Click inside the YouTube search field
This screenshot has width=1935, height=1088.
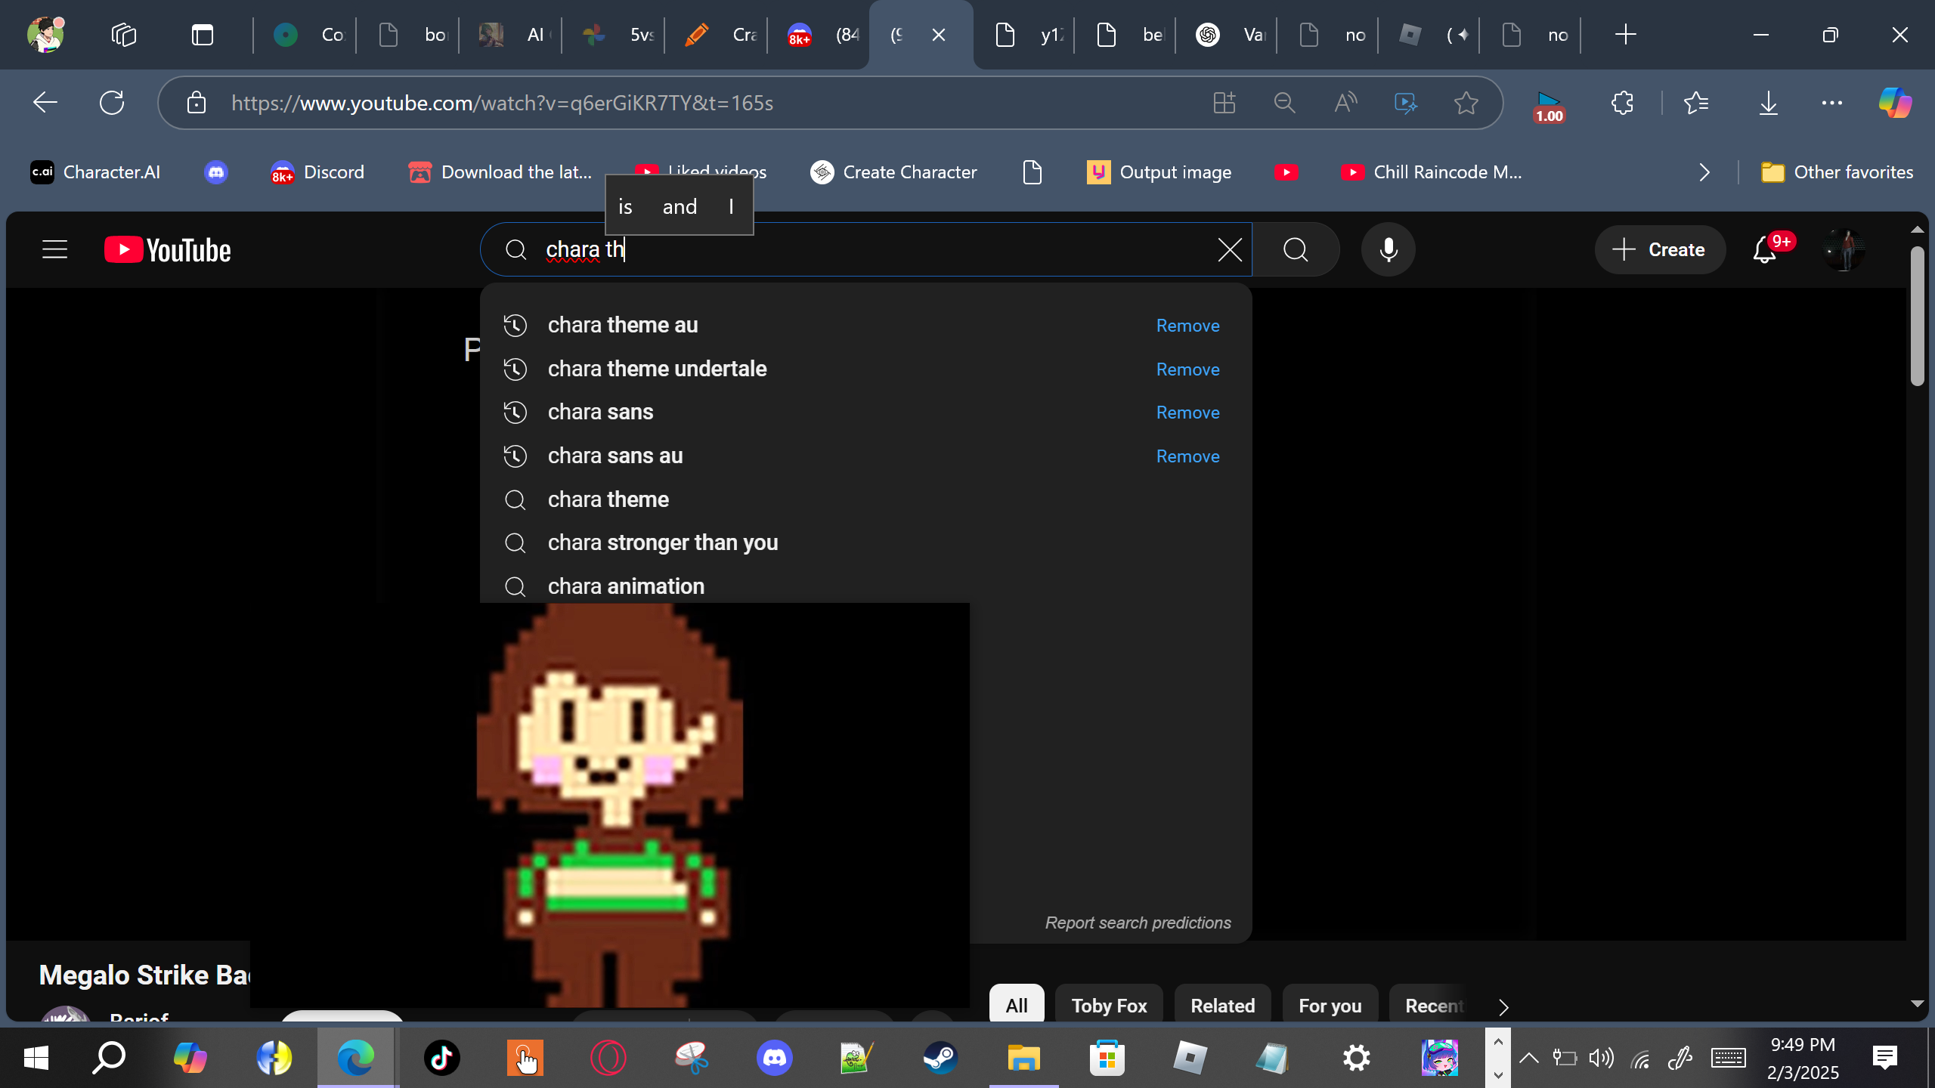point(865,249)
